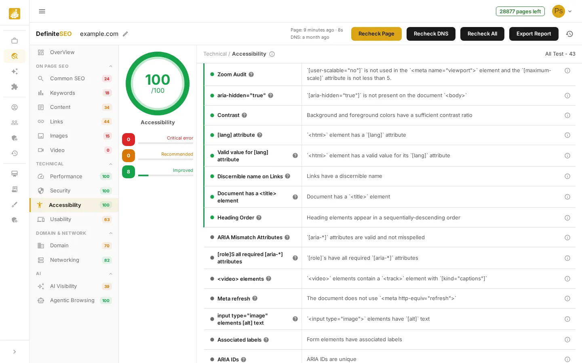
Task: Open the account dropdown arrow beside the avatar
Action: (x=570, y=11)
